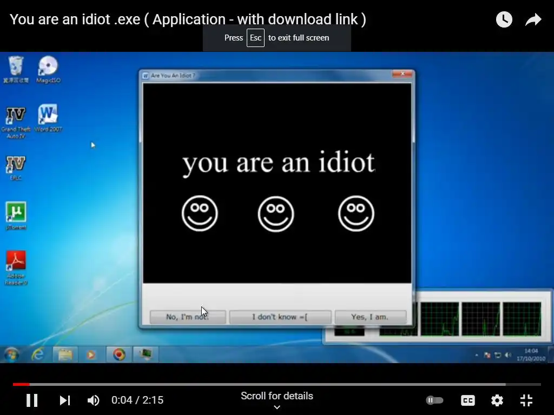The height and width of the screenshot is (415, 554).
Task: Click the first smiley face
Action: [x=200, y=213]
